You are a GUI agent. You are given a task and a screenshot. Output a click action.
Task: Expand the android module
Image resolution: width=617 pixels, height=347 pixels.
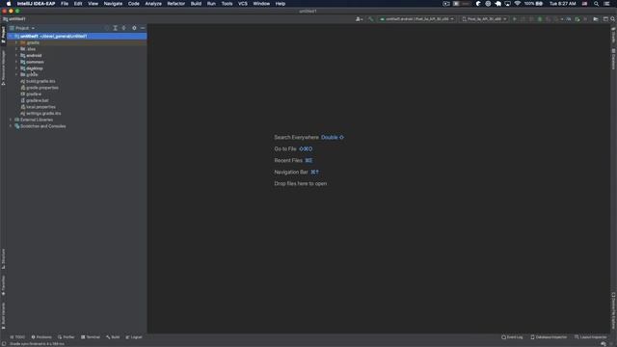(16, 56)
